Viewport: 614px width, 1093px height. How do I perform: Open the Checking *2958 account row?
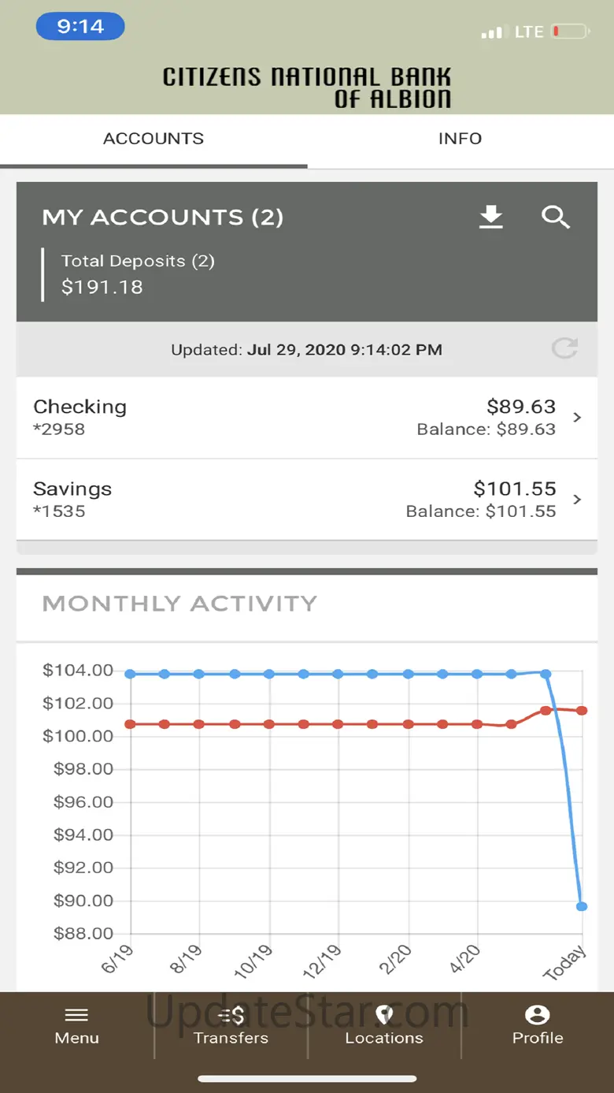(x=236, y=418)
